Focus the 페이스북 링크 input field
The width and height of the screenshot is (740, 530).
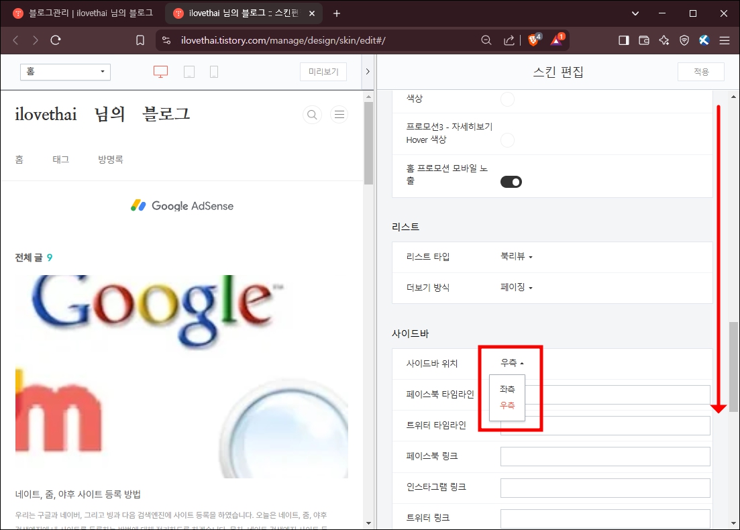(606, 456)
